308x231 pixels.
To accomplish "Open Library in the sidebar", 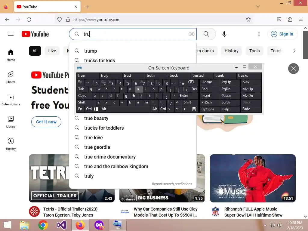I will (x=11, y=122).
